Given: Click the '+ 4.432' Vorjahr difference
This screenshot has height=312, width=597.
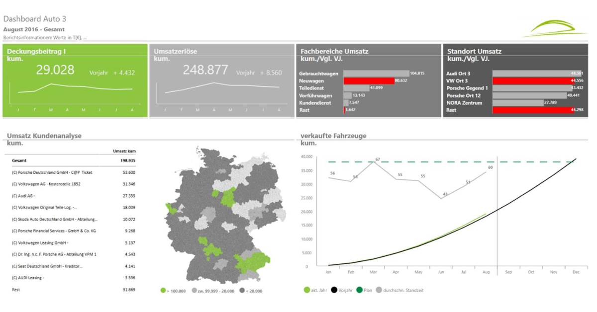Looking at the screenshot, I should tap(124, 73).
